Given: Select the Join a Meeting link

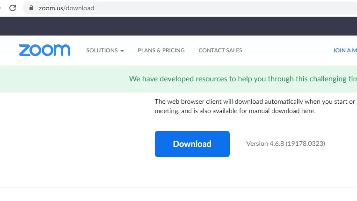Looking at the screenshot, I should [x=344, y=50].
